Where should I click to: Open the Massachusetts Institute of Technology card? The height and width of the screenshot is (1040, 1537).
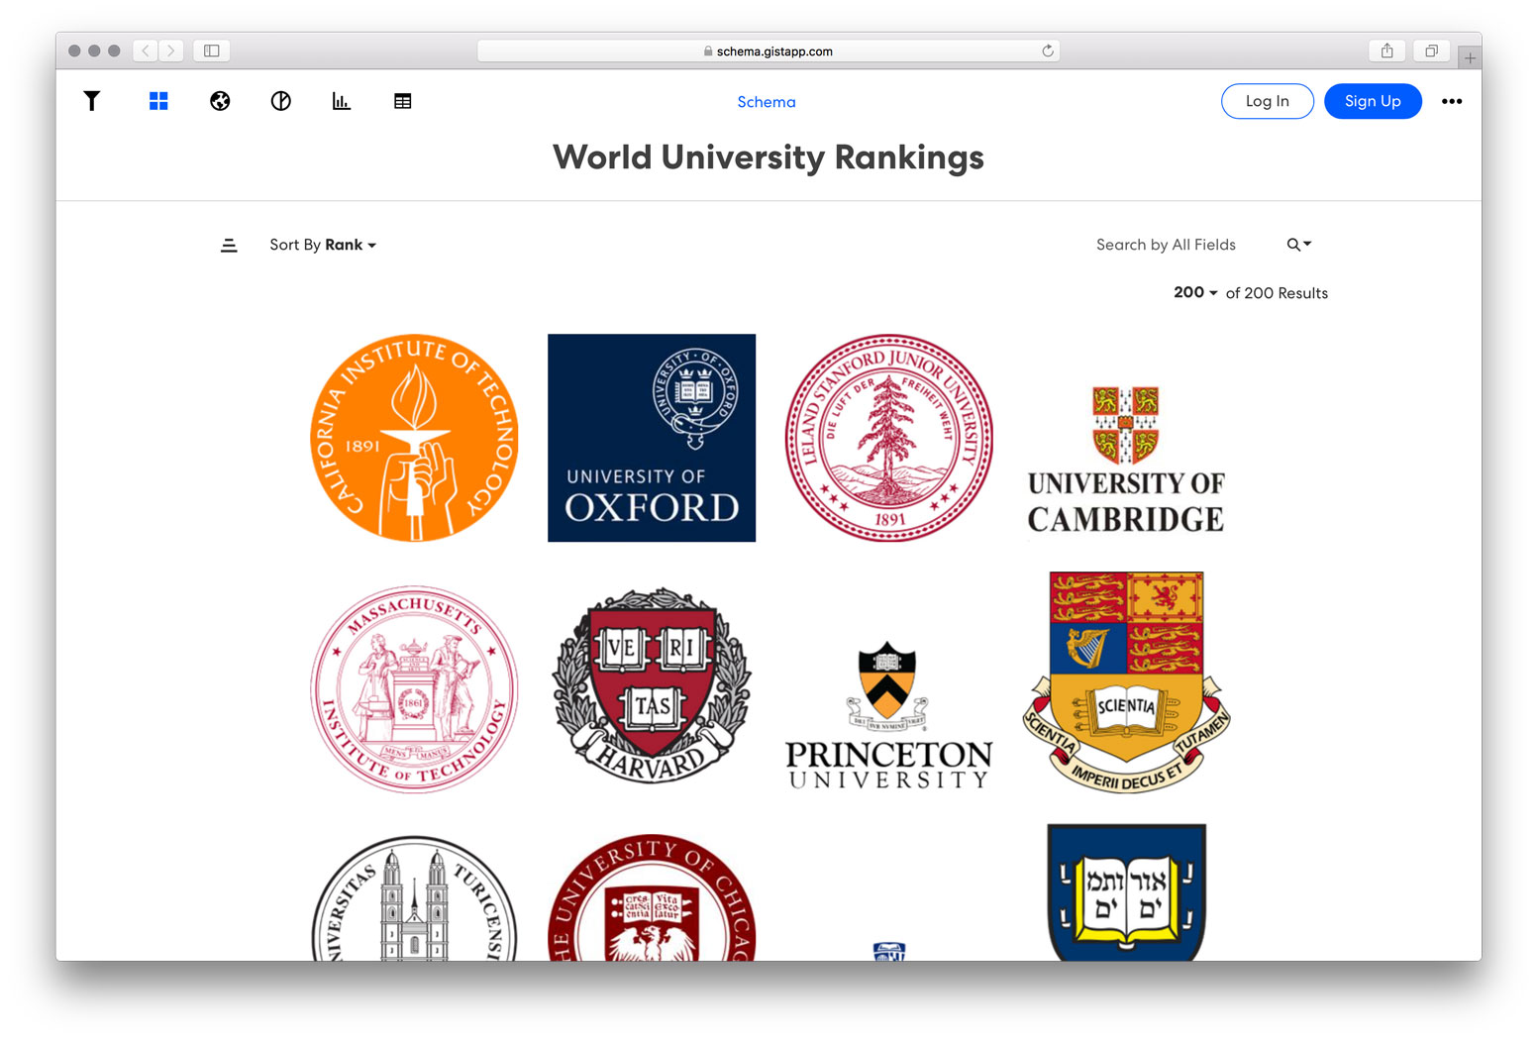414,689
